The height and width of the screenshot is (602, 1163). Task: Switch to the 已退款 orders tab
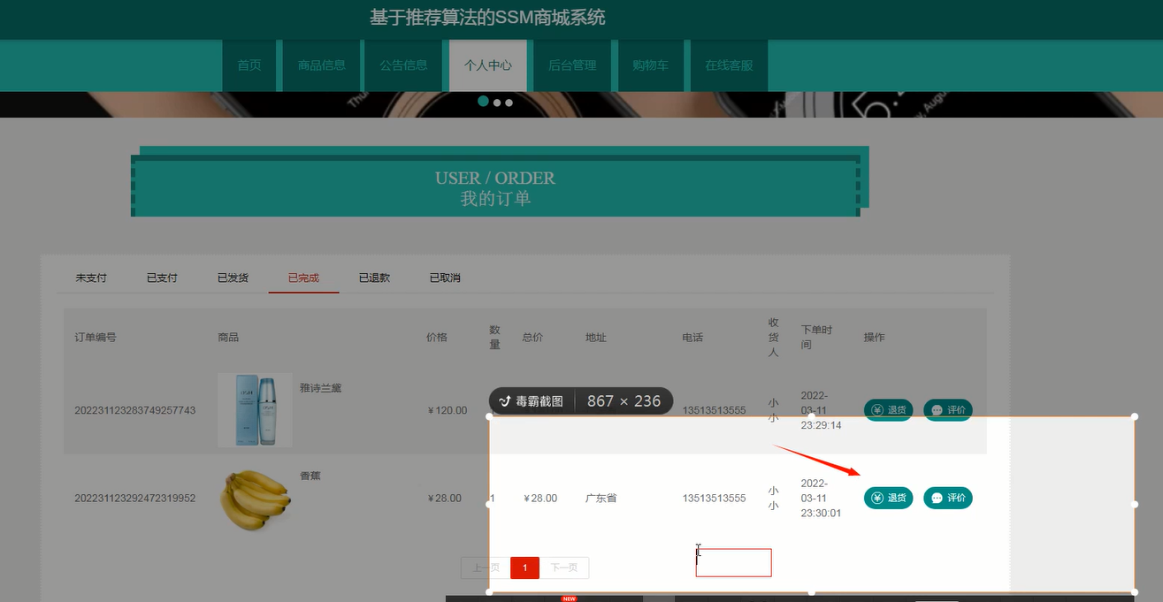(374, 278)
